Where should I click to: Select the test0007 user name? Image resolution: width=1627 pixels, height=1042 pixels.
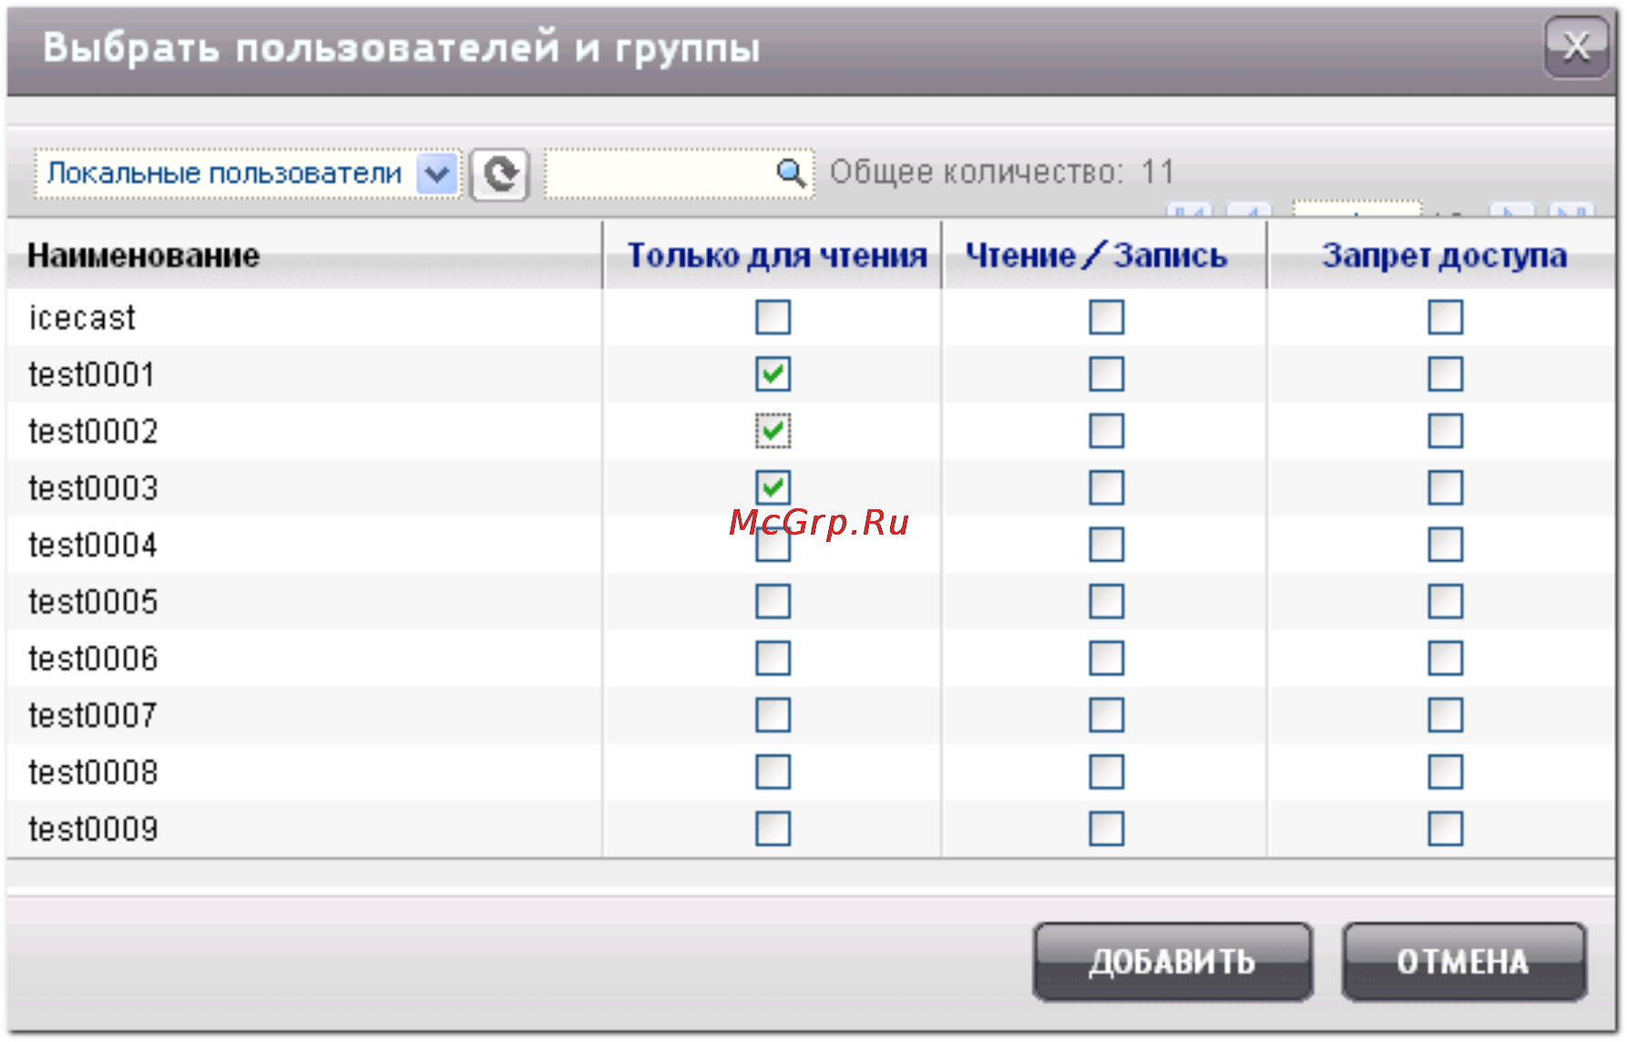click(x=93, y=715)
